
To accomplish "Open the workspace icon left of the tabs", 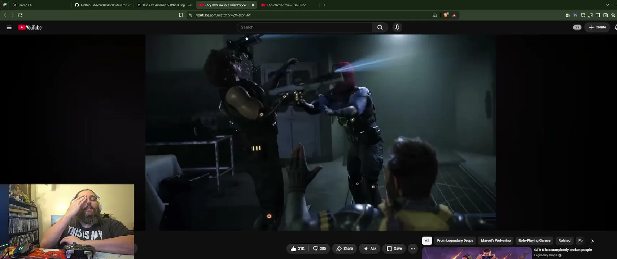I will point(5,5).
